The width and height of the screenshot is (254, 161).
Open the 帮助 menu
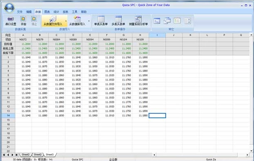[84, 12]
